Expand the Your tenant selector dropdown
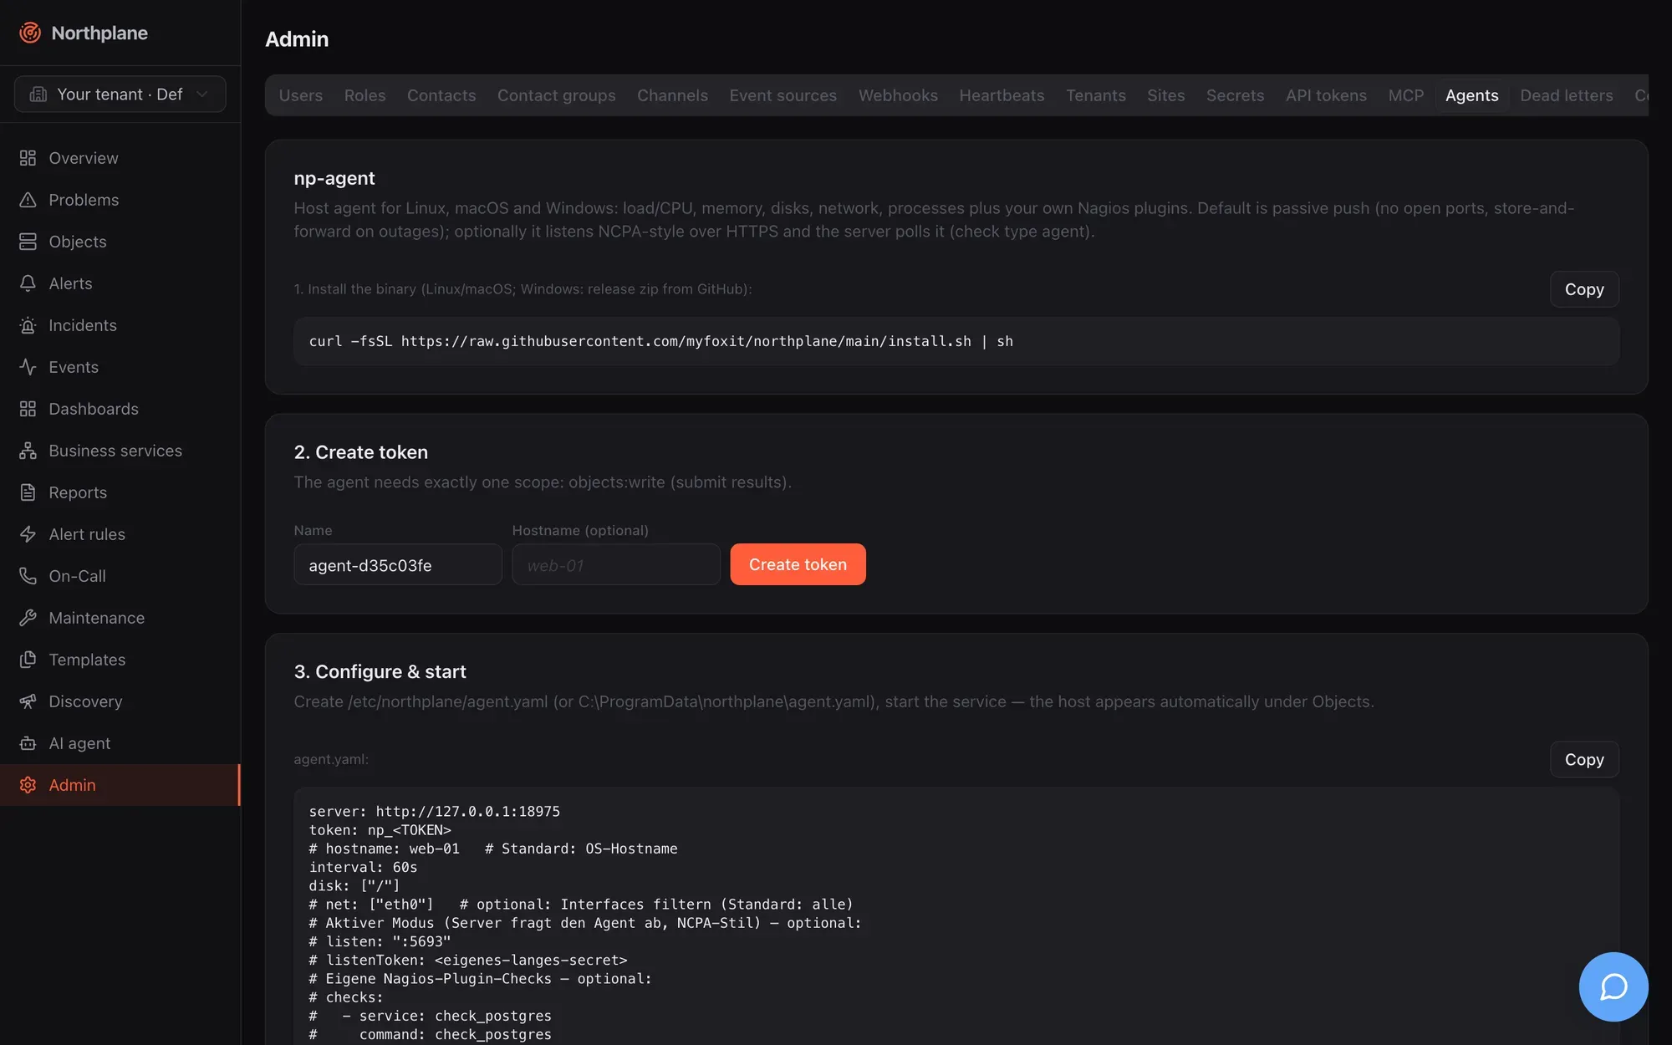1672x1045 pixels. pyautogui.click(x=120, y=94)
